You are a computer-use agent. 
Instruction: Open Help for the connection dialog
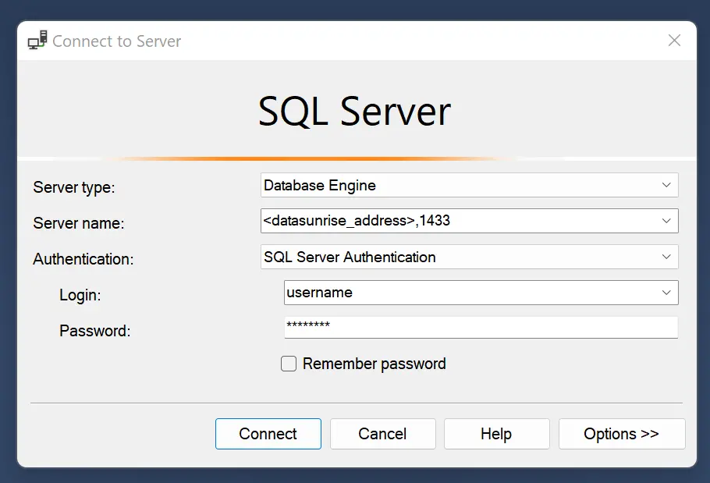[x=496, y=434]
